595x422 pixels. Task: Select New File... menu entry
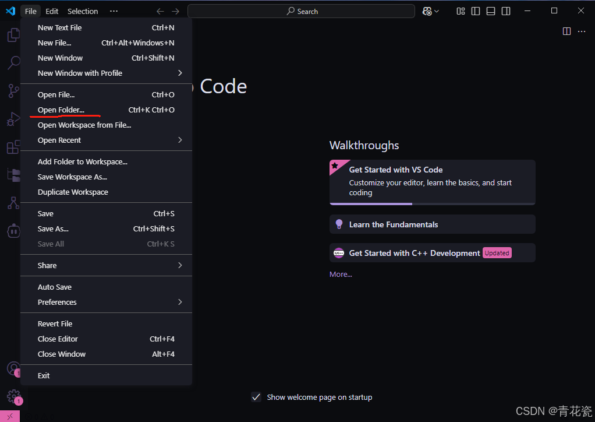106,43
